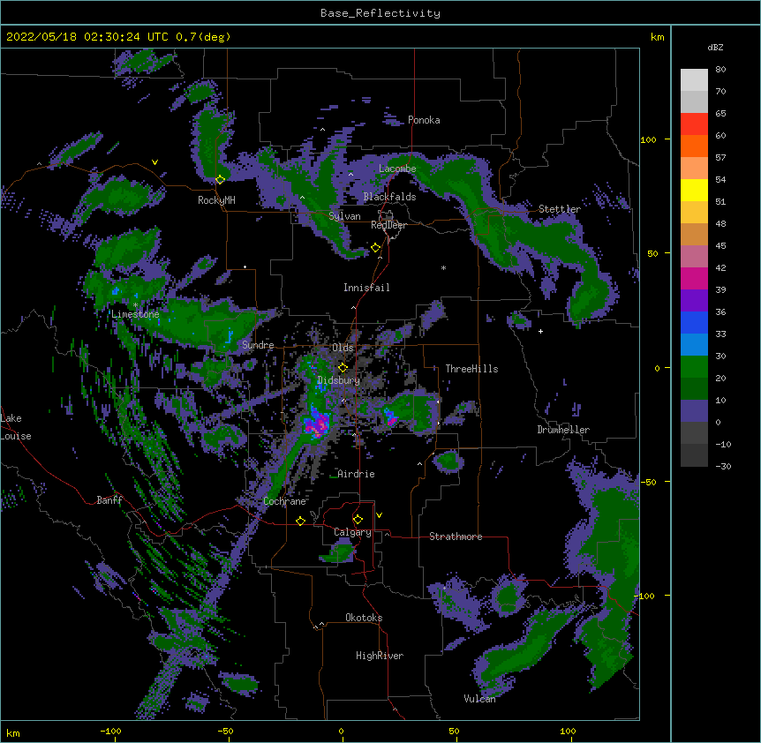Select the royal blue 36-33 dBZ legend band

point(694,322)
